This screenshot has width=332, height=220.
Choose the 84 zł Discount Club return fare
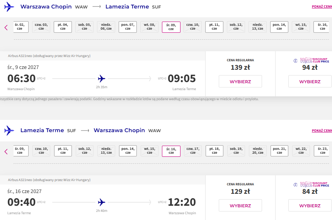point(310,205)
